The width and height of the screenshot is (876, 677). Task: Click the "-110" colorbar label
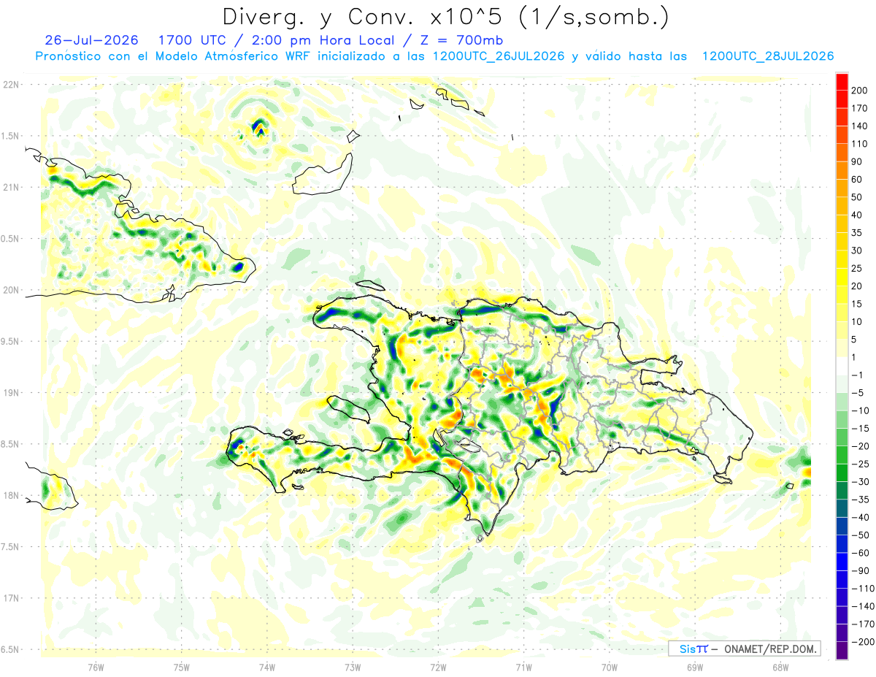[861, 588]
